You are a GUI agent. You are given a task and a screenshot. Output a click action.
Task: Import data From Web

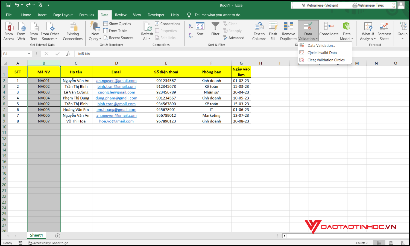click(x=21, y=31)
